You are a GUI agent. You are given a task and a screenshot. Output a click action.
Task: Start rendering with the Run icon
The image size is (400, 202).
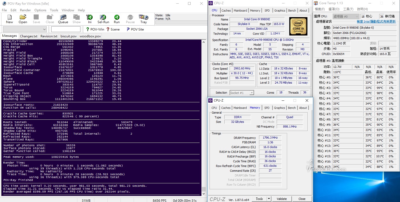(x=117, y=19)
